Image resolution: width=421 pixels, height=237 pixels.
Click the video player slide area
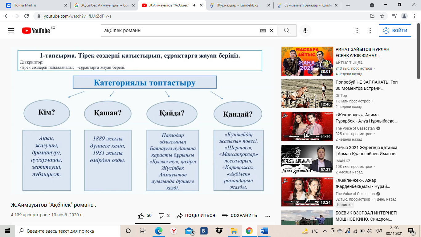tap(142, 120)
